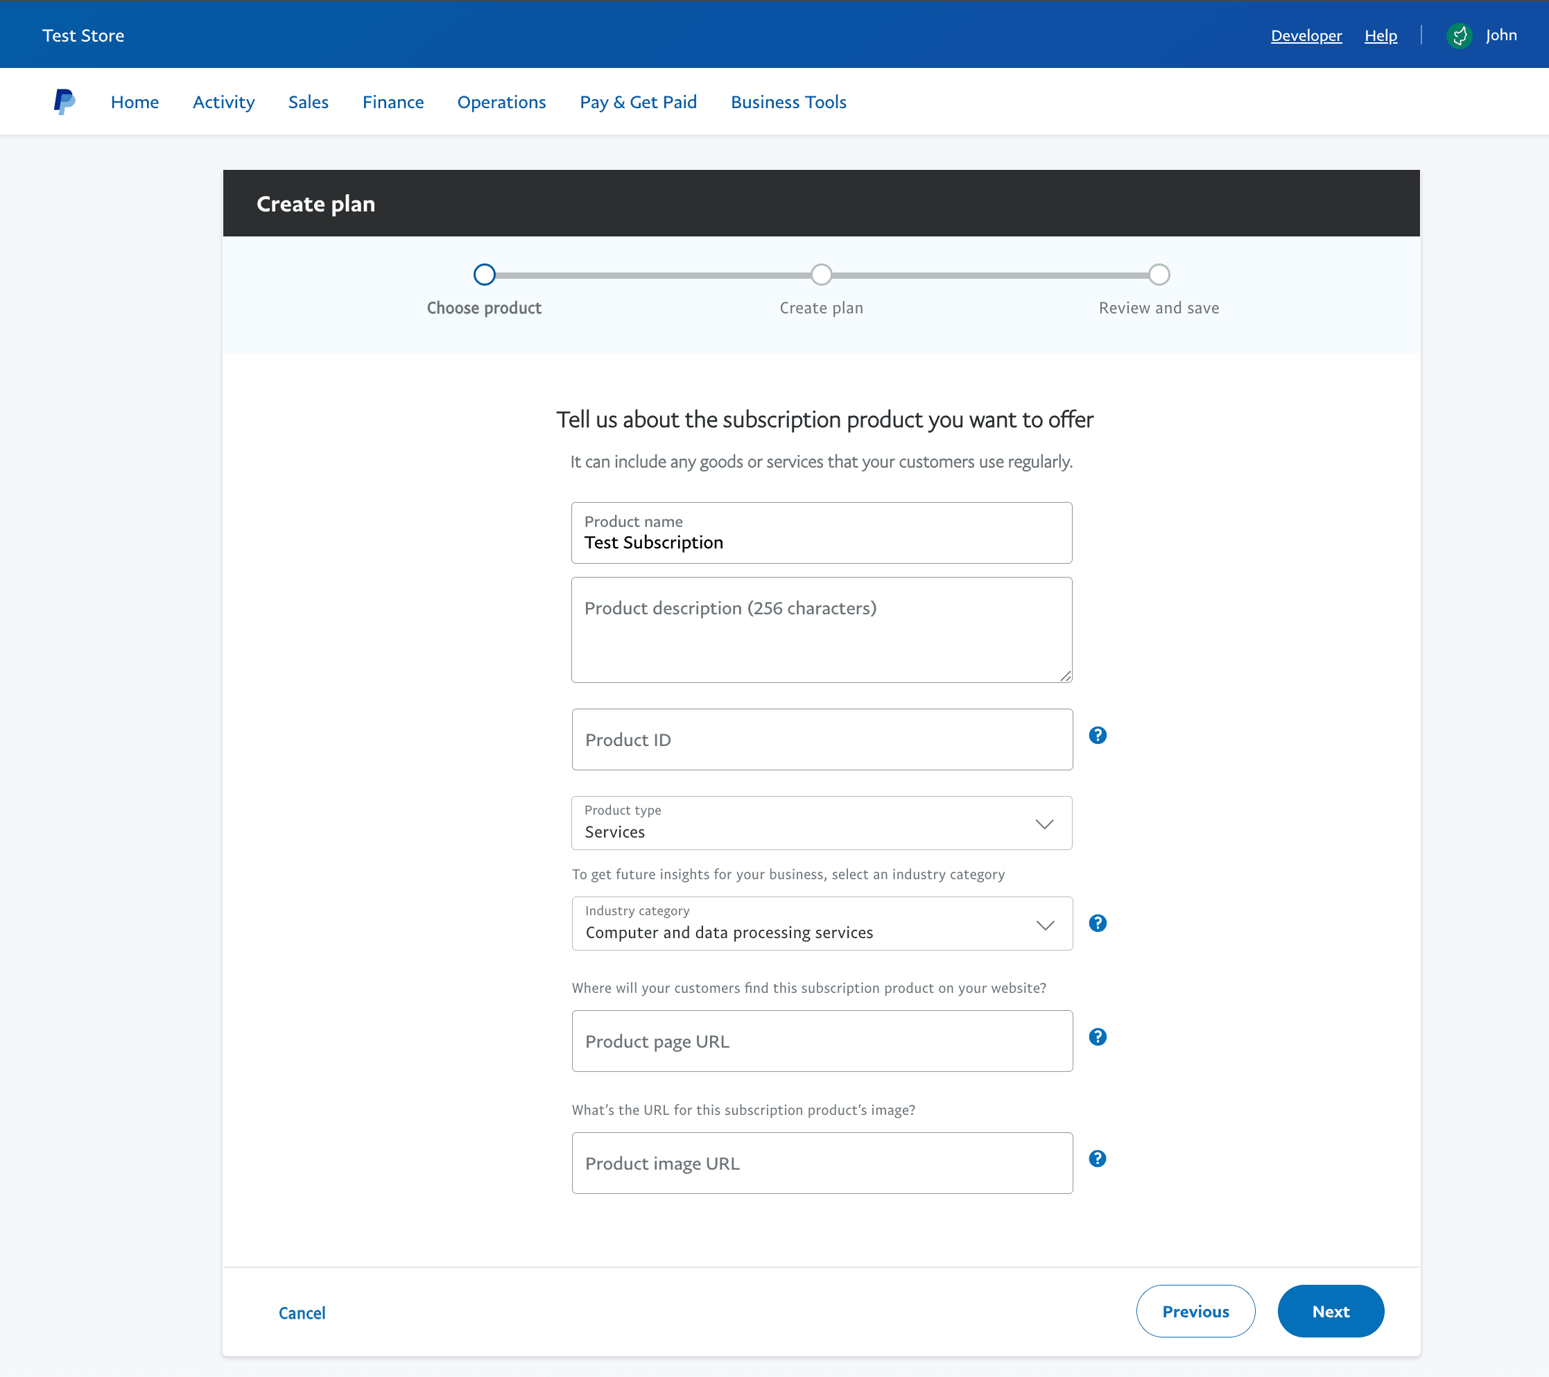Select the Choose product step circle
This screenshot has height=1377, width=1549.
pyautogui.click(x=484, y=275)
